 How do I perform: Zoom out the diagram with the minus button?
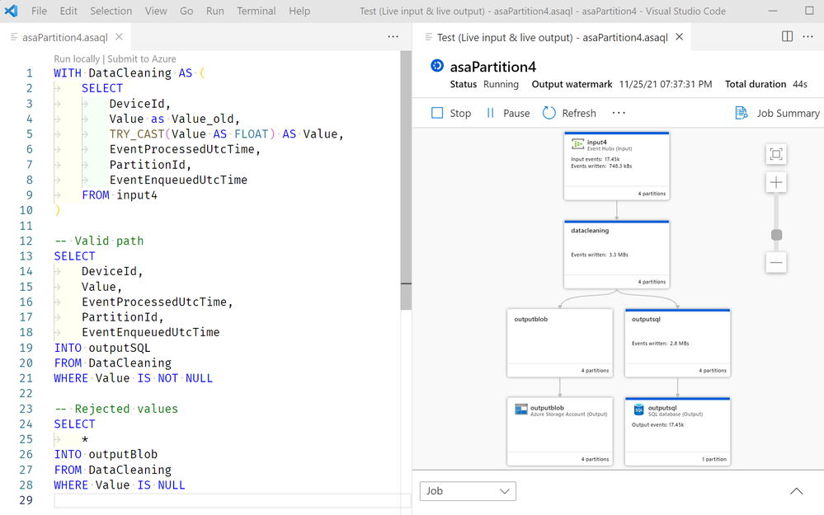tap(776, 263)
